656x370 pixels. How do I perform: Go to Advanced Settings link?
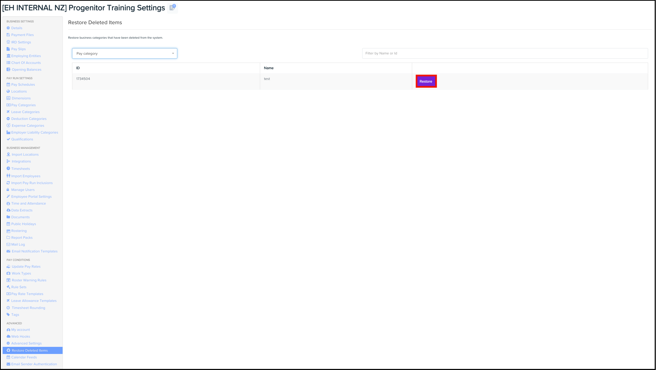pos(26,343)
